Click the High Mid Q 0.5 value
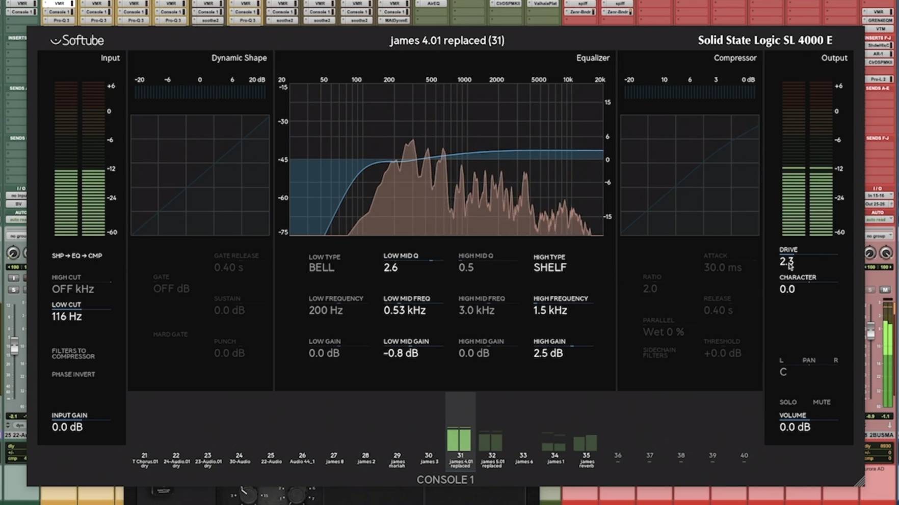Viewport: 899px width, 505px height. [x=466, y=267]
